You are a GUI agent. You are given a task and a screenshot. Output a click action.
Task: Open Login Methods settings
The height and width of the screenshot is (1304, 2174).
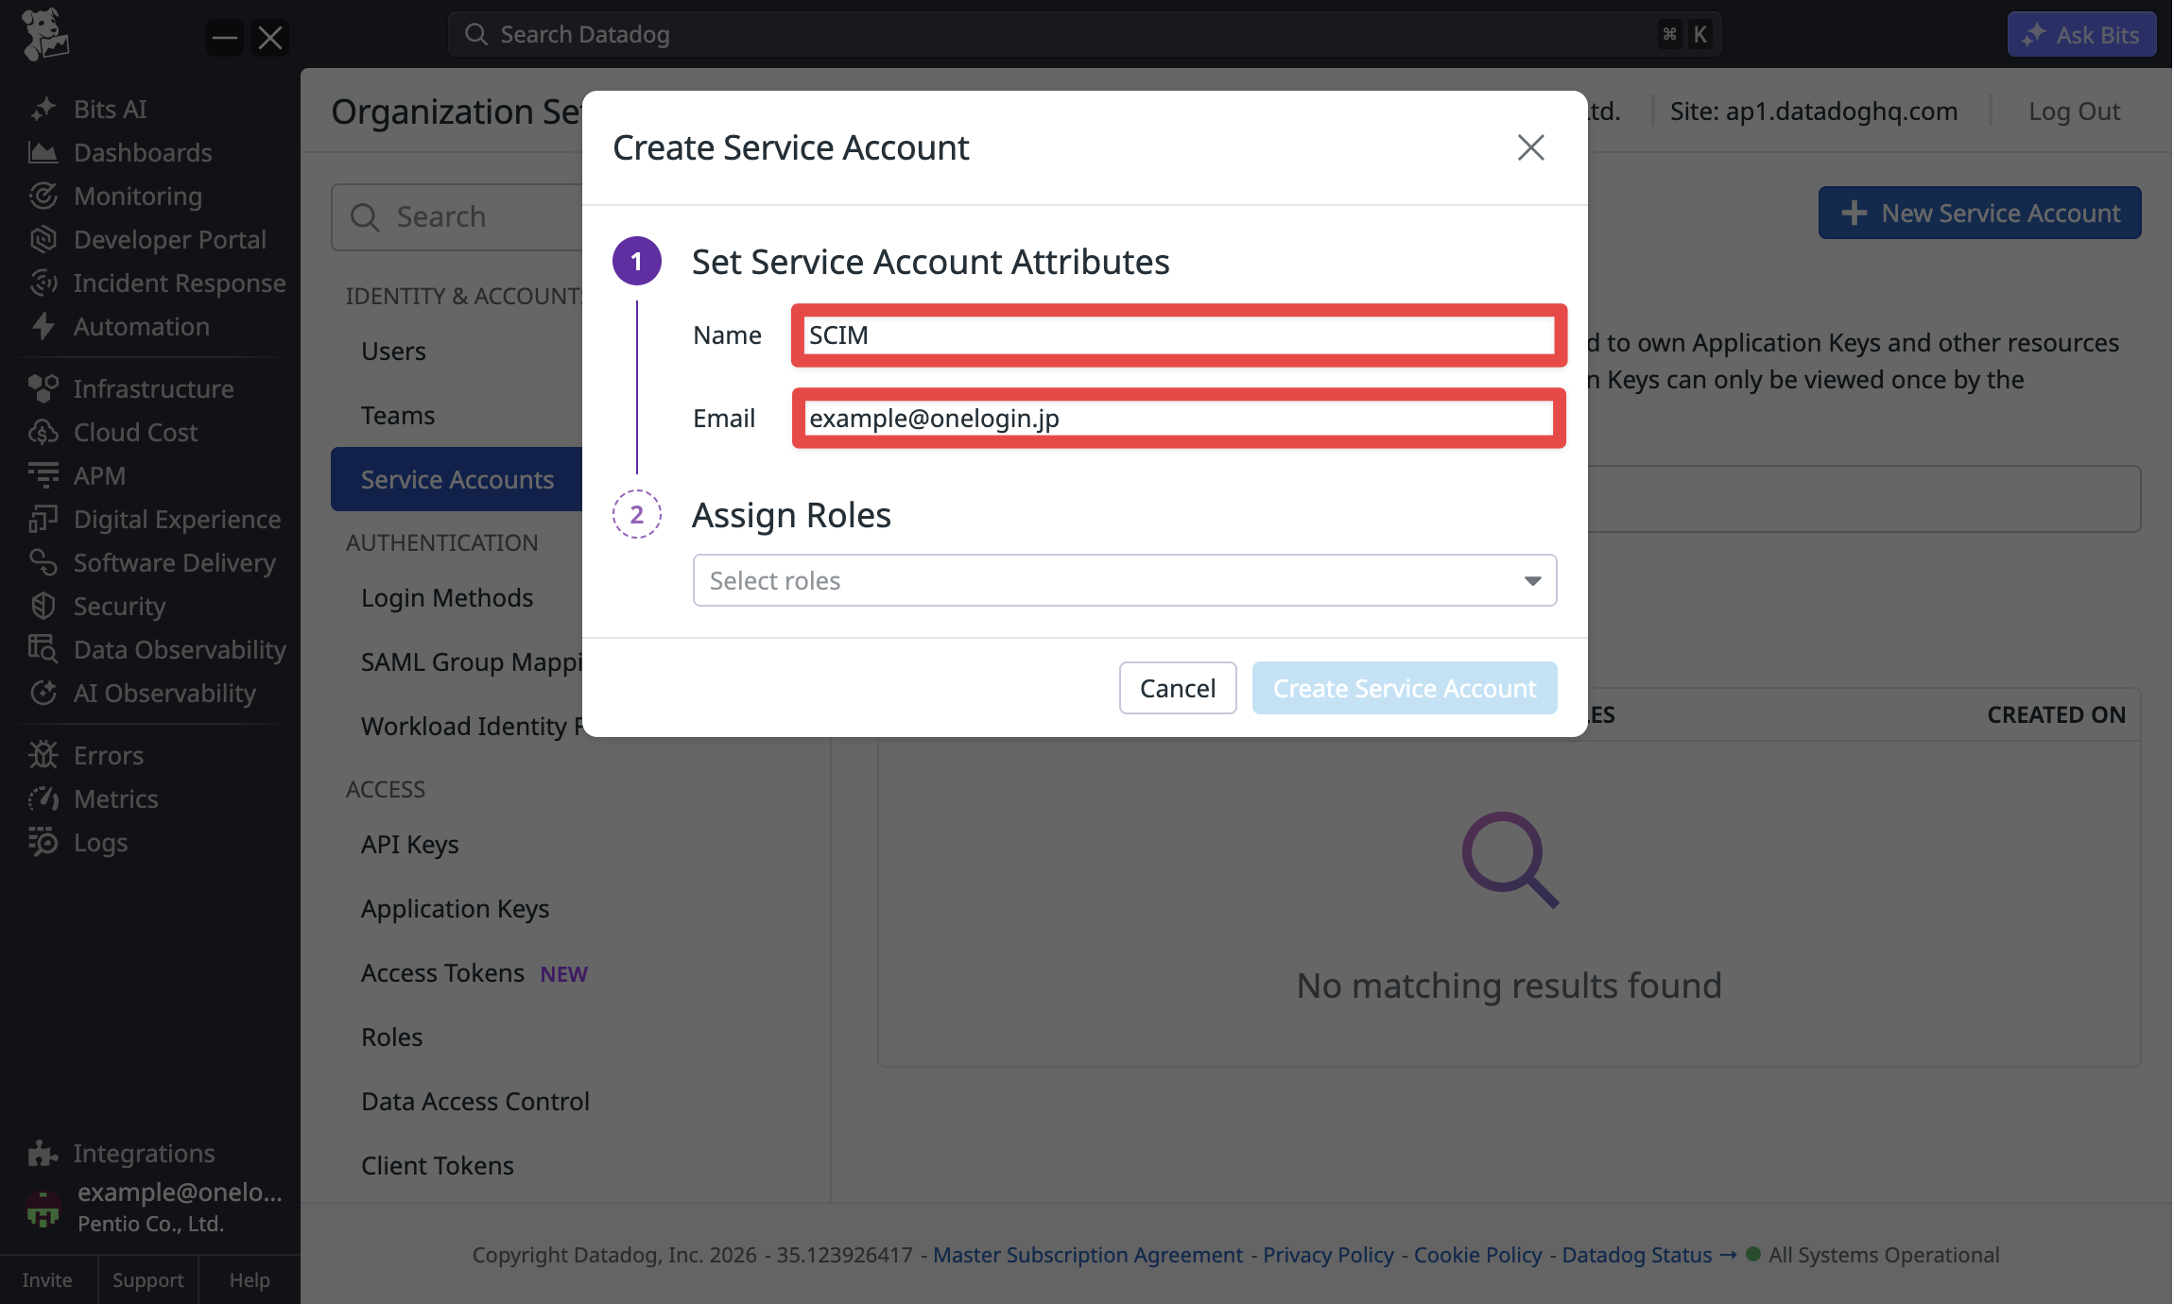point(447,597)
